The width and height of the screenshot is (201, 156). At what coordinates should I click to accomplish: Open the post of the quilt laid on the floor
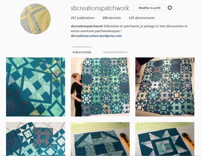(x=165, y=87)
